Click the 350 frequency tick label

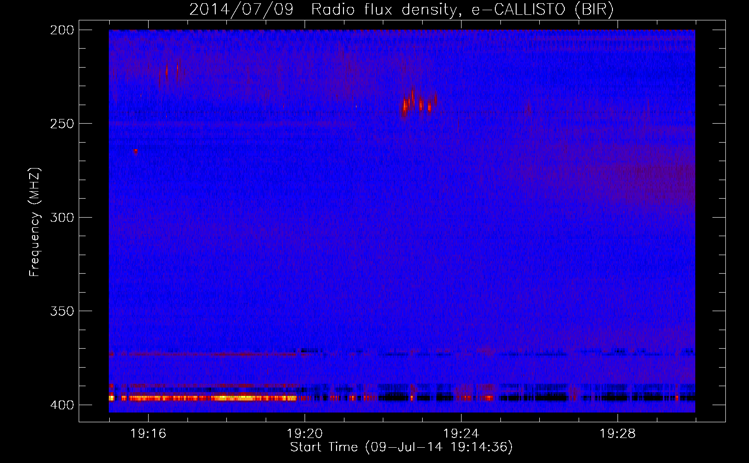click(x=62, y=311)
